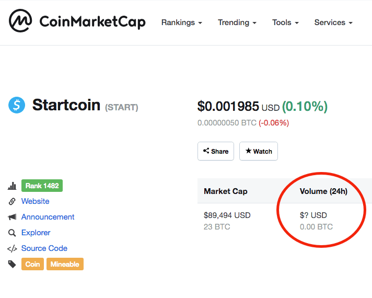Click the chain link icon beside Website

tap(12, 201)
